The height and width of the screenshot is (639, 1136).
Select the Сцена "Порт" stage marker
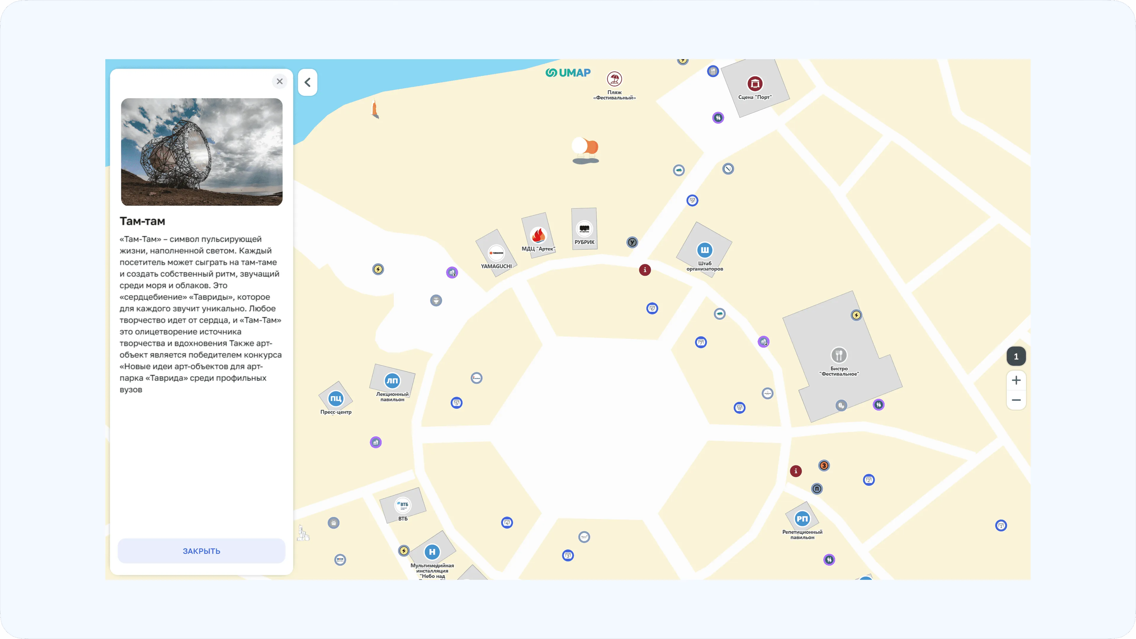(755, 83)
